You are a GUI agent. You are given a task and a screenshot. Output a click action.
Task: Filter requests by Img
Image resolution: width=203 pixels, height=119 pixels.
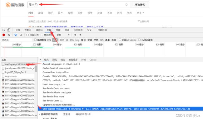pyautogui.click(x=77, y=40)
